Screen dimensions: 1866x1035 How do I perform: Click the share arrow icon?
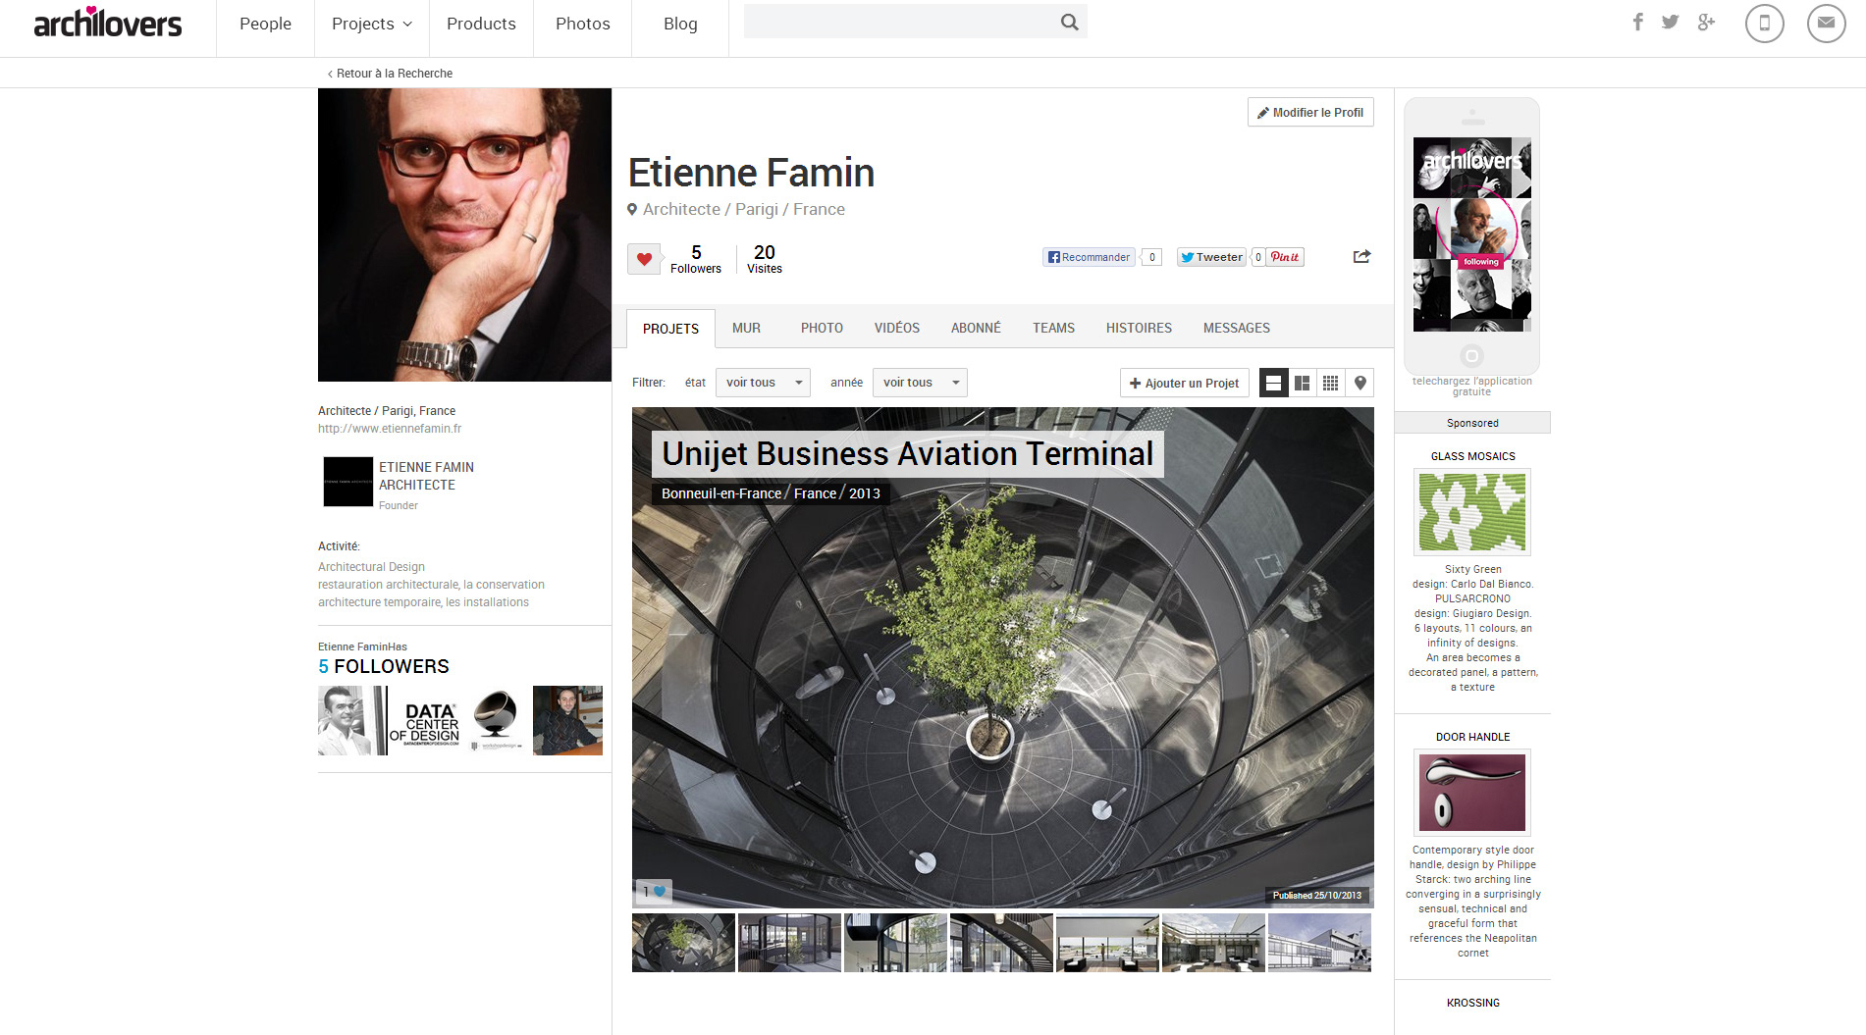tap(1361, 256)
